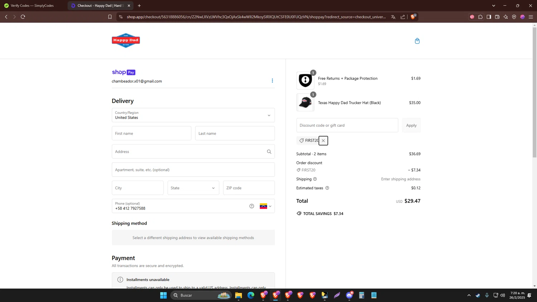Open the phone country flag selector
The image size is (537, 302).
pos(266,206)
